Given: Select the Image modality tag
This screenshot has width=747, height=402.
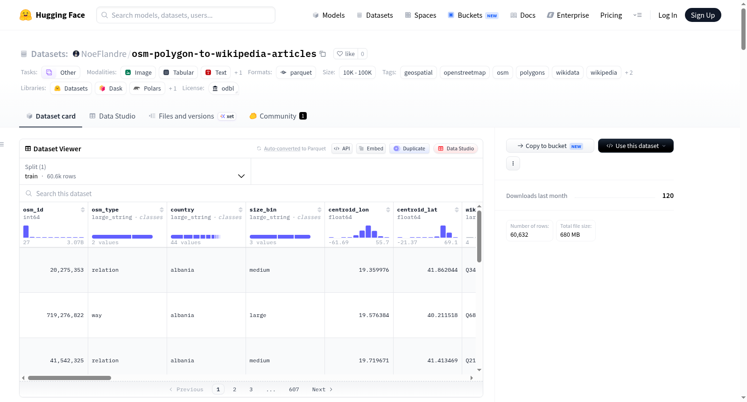Looking at the screenshot, I should tap(138, 72).
